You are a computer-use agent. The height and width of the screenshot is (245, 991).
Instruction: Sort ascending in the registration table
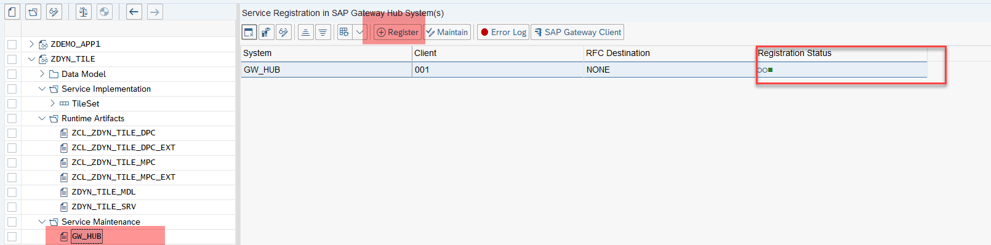(x=305, y=32)
